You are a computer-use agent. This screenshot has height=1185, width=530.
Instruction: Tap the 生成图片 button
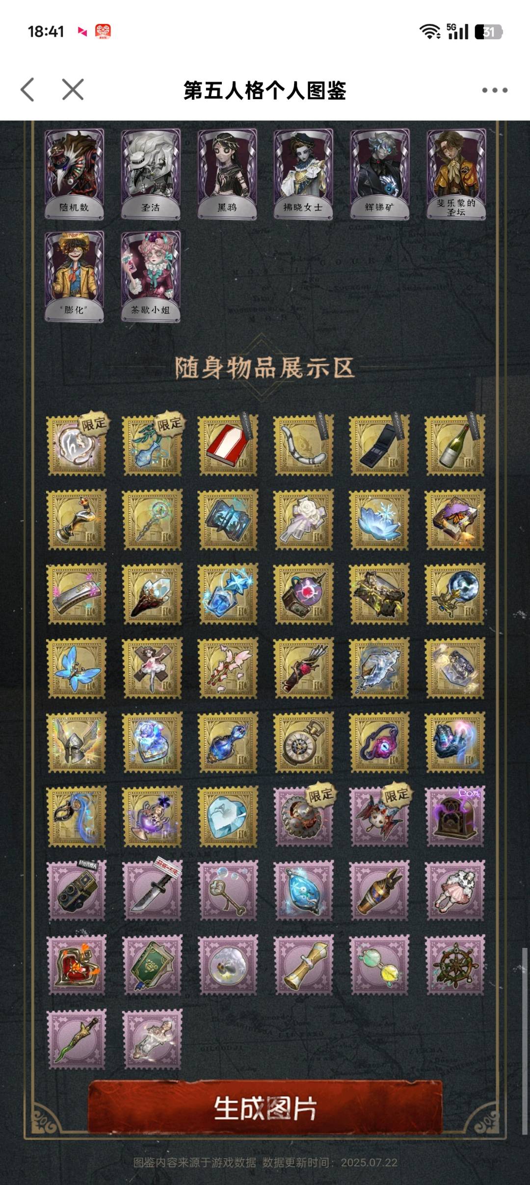(265, 1108)
